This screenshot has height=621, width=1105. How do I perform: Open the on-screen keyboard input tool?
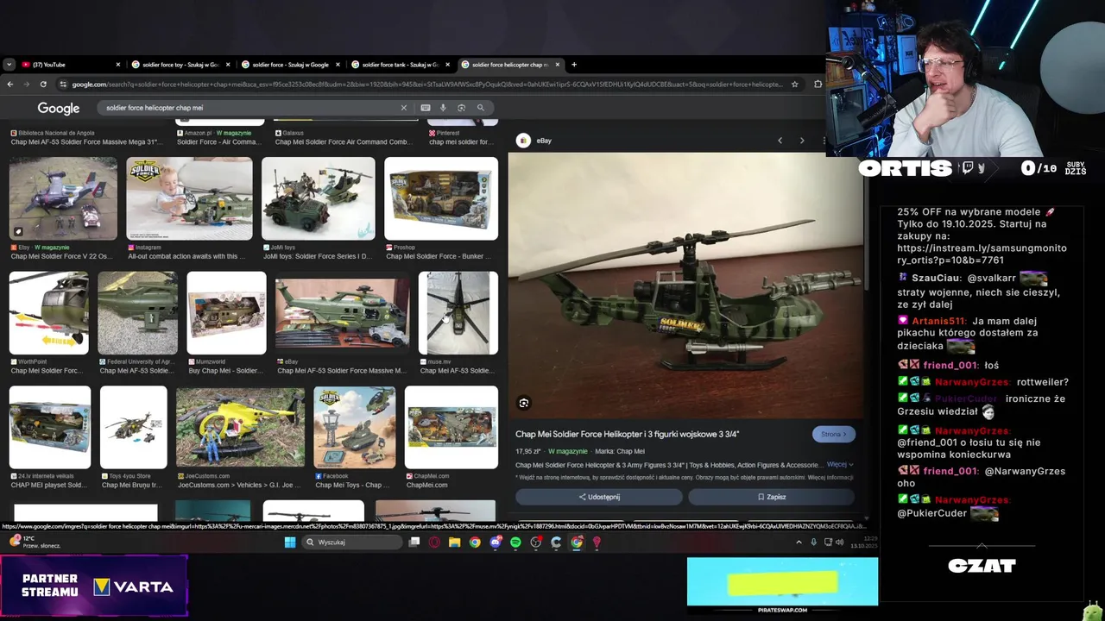(426, 108)
